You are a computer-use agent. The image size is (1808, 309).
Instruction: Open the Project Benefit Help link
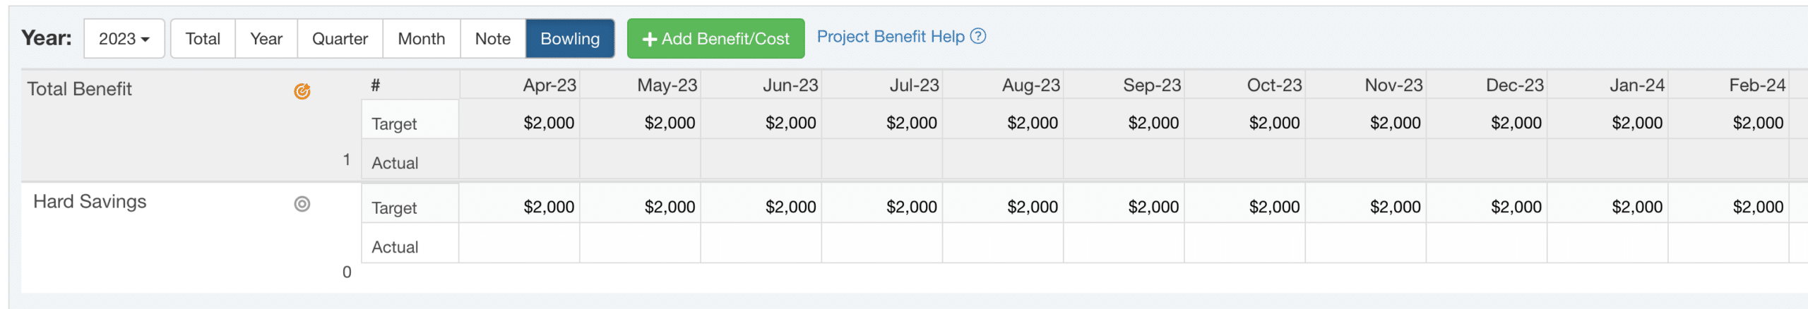pyautogui.click(x=891, y=37)
